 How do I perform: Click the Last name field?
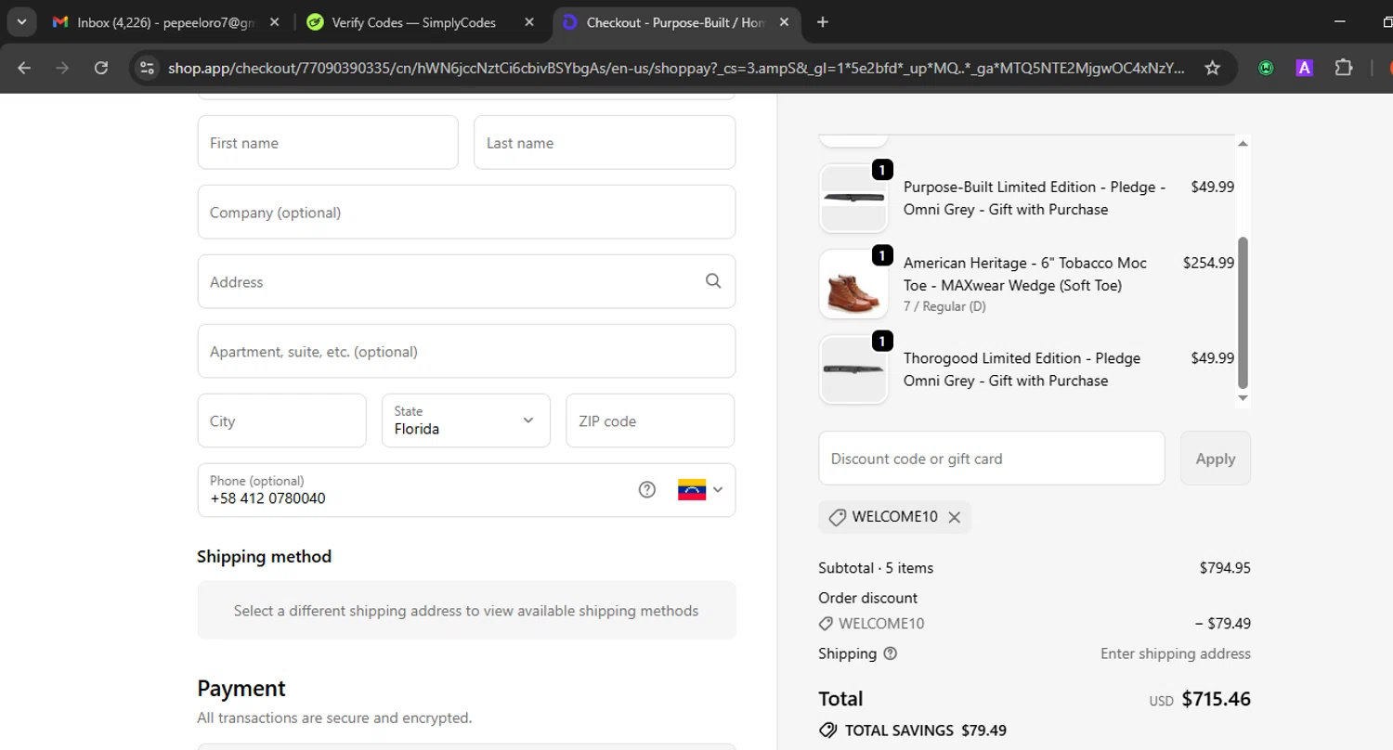click(605, 142)
